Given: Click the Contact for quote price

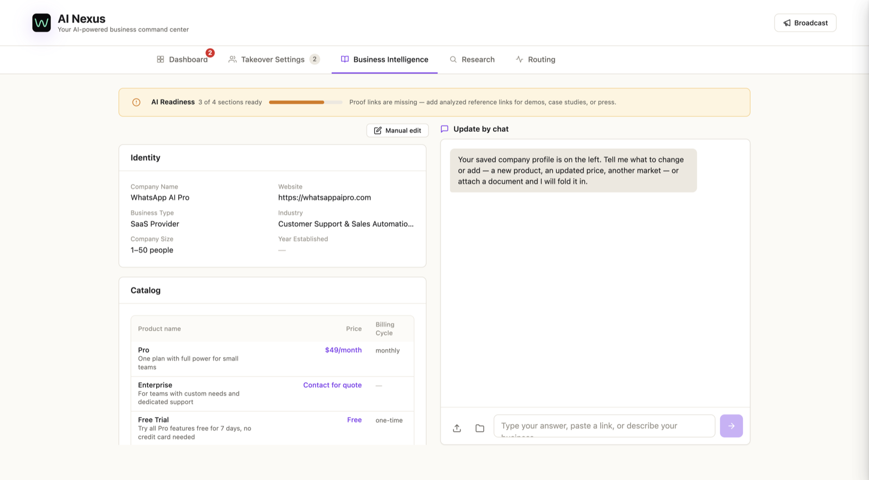Looking at the screenshot, I should coord(332,385).
